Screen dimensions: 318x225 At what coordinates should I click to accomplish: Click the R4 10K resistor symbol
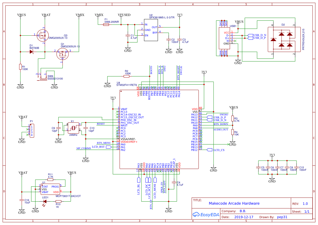tap(233, 131)
